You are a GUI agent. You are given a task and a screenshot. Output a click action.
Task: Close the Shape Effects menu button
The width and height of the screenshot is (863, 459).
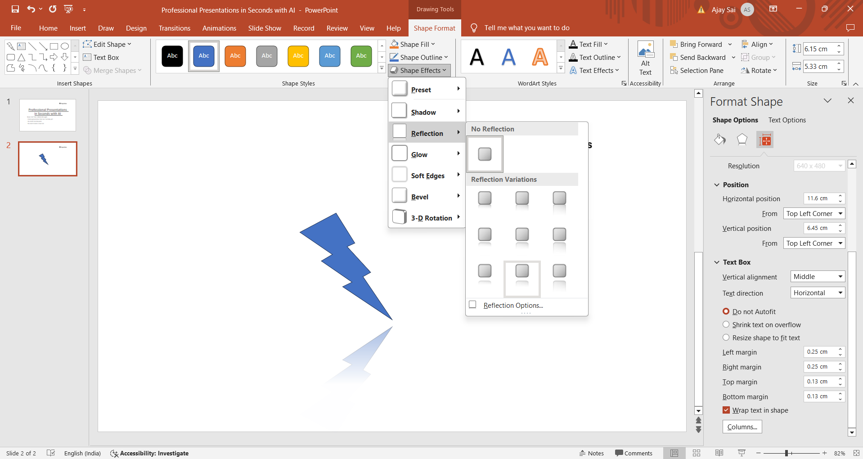click(x=419, y=70)
